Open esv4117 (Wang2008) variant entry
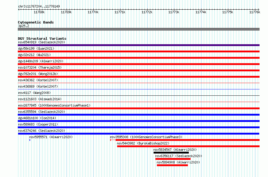 (34, 93)
